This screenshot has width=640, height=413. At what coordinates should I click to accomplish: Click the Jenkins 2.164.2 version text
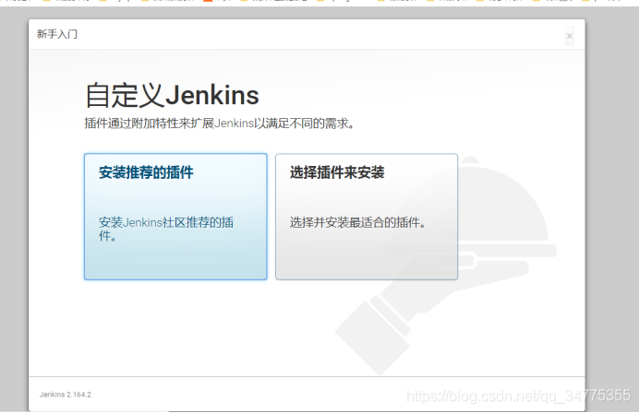coord(66,395)
